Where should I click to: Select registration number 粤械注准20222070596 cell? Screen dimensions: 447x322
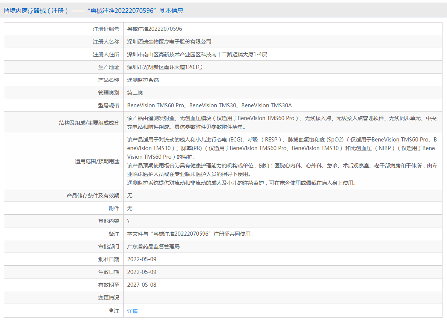point(154,29)
